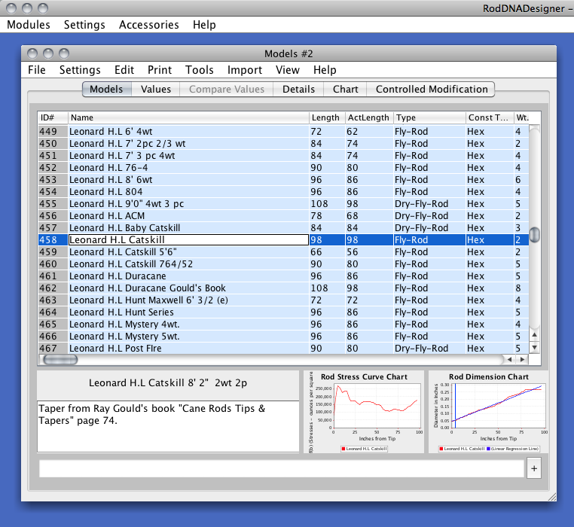The image size is (574, 527).
Task: Click the editable name cell Leonard H.L Catskill
Action: (188, 239)
